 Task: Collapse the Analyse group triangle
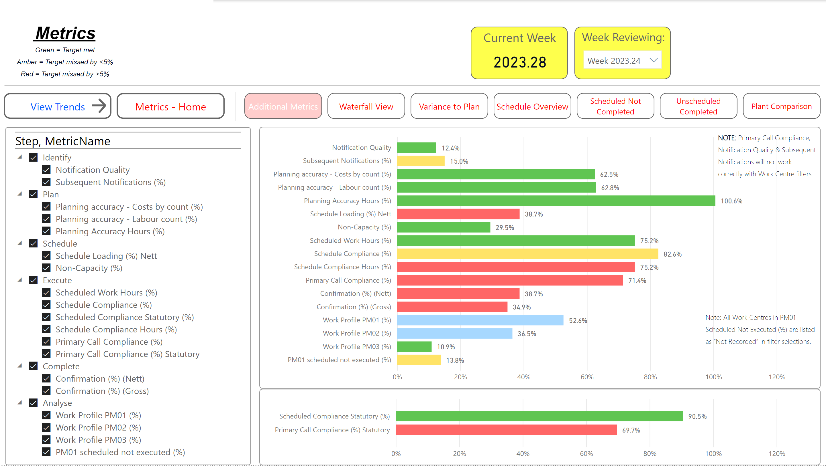point(20,402)
